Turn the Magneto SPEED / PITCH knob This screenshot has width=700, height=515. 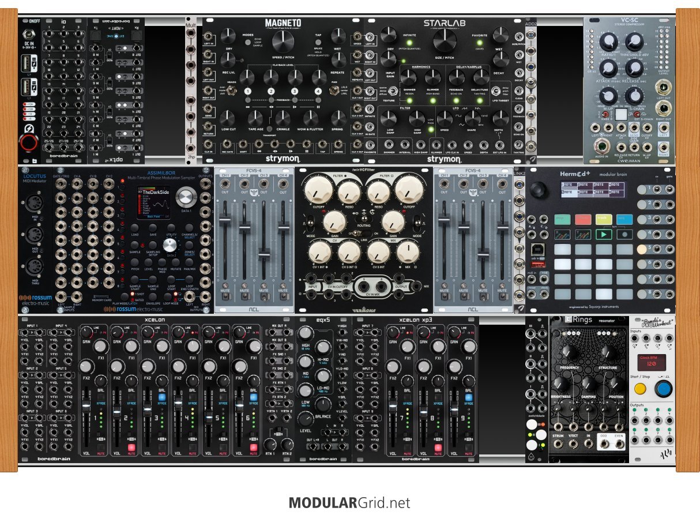pyautogui.click(x=283, y=40)
